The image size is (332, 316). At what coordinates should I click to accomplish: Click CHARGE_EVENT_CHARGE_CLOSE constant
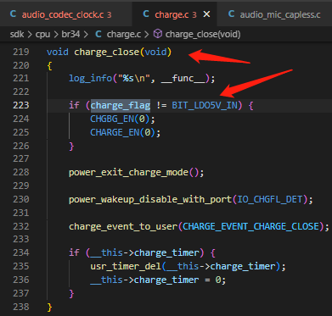click(250, 226)
